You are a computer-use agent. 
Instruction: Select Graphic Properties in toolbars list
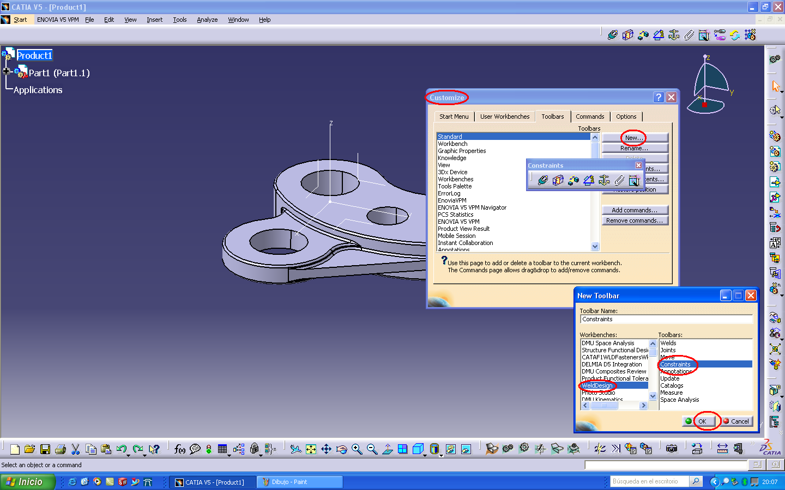462,151
